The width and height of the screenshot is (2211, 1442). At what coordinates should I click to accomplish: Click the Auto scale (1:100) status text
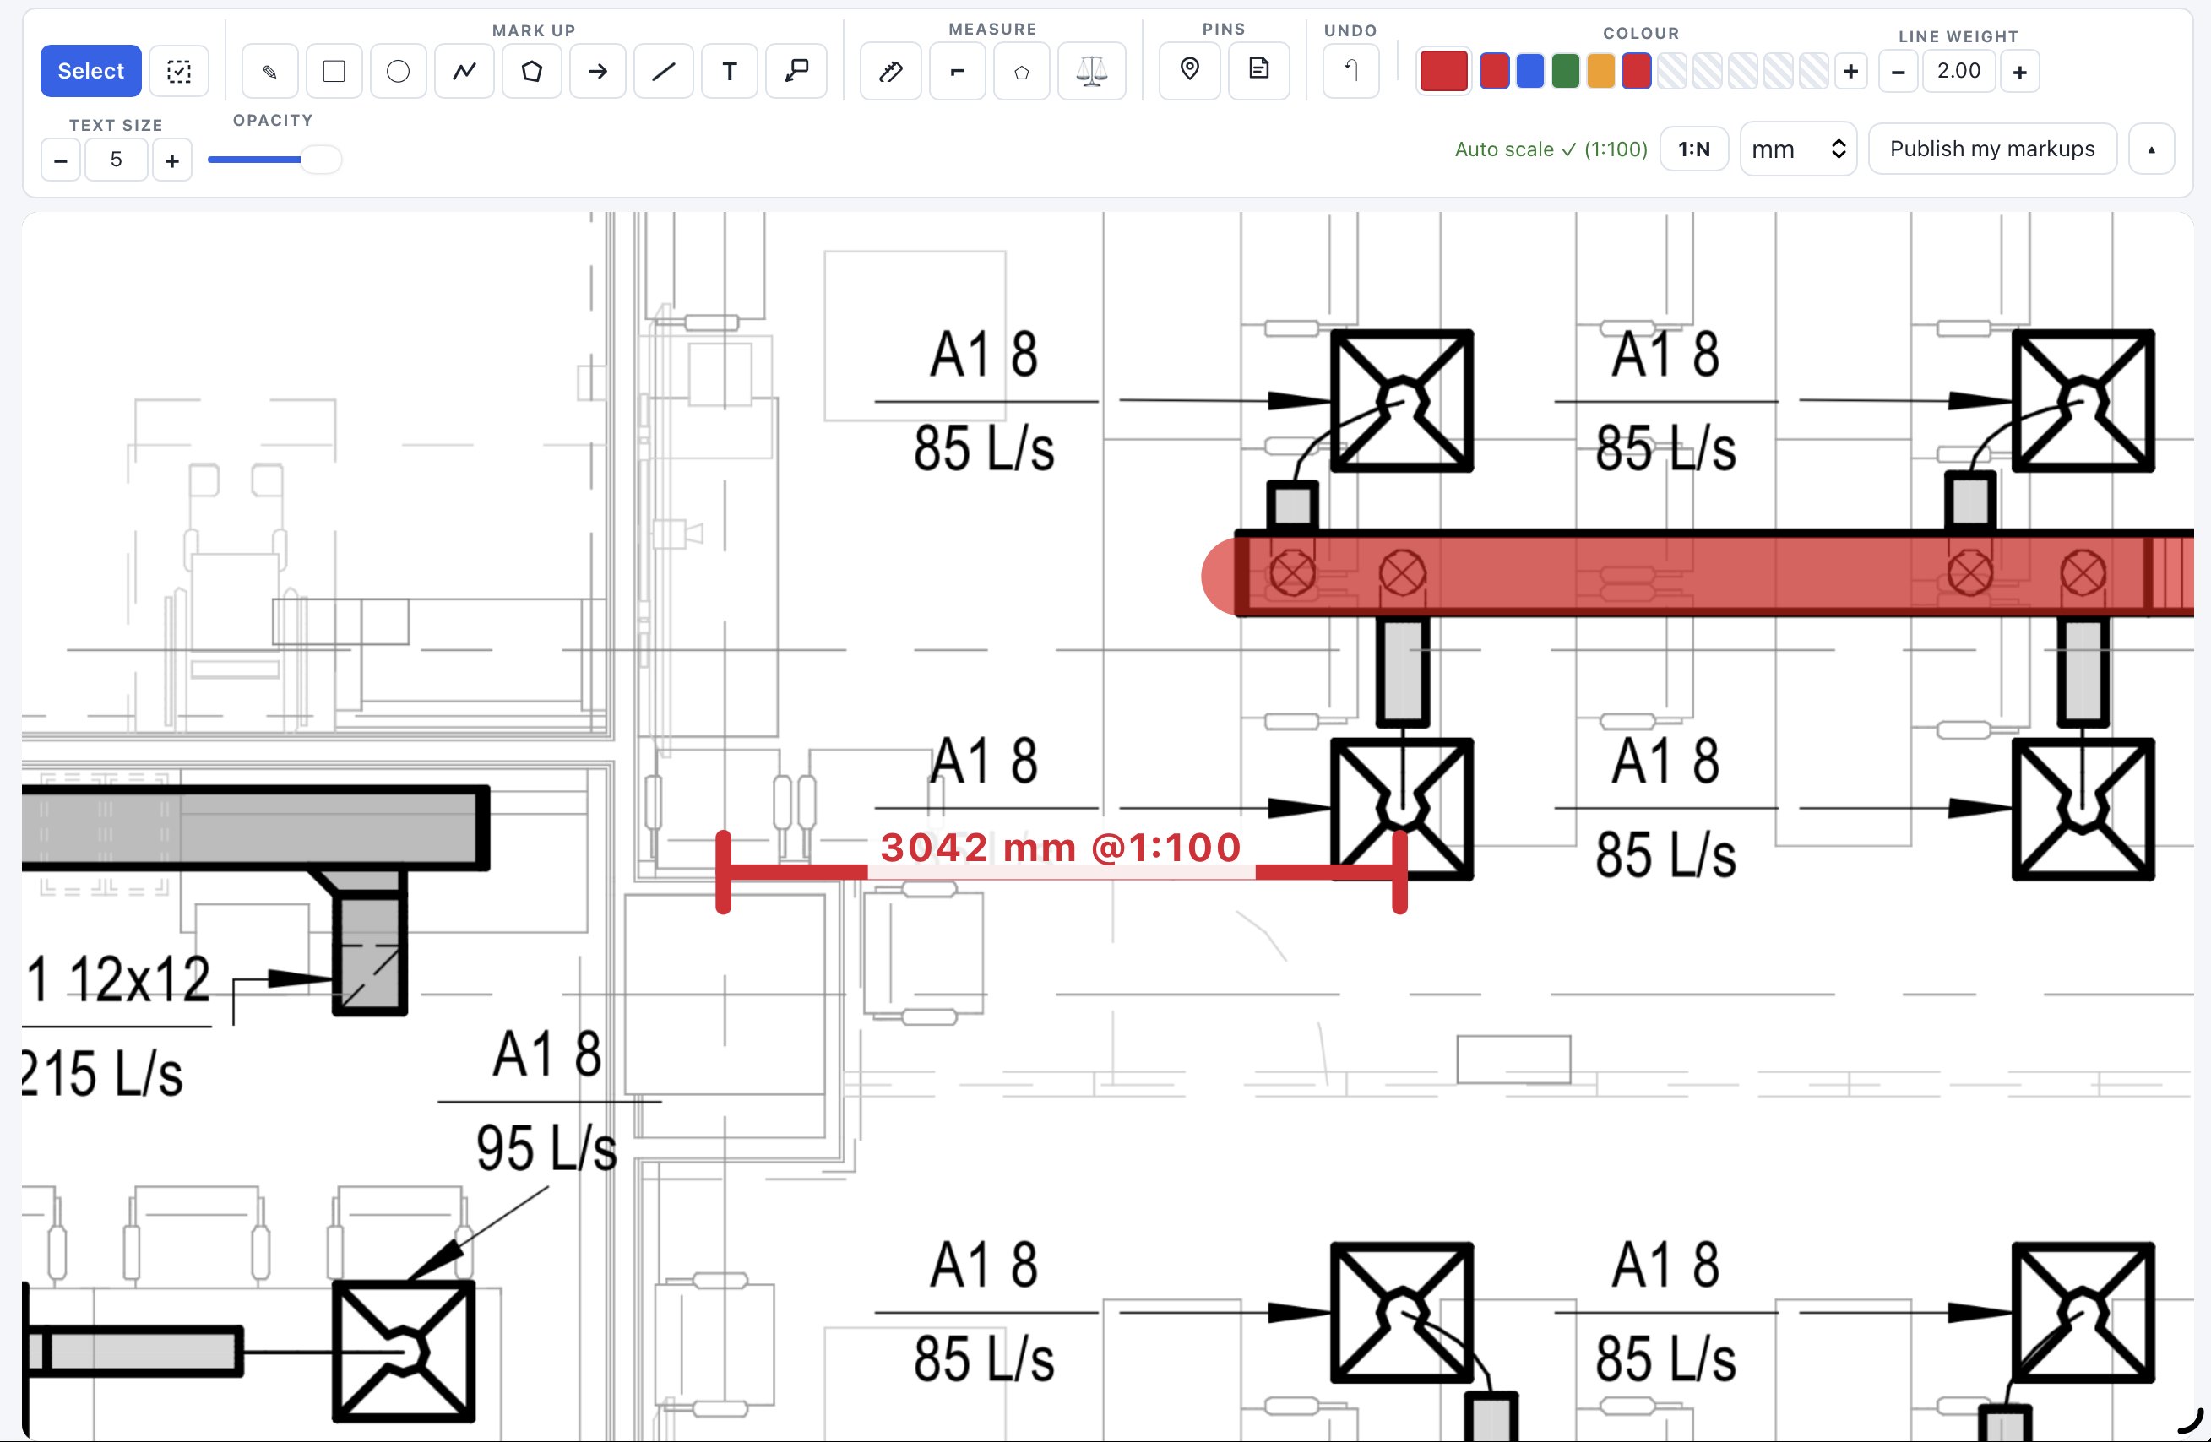(x=1551, y=149)
